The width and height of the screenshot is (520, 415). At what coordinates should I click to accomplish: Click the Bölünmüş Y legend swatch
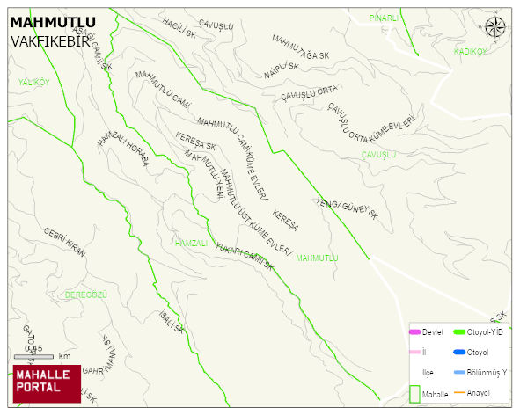point(459,372)
